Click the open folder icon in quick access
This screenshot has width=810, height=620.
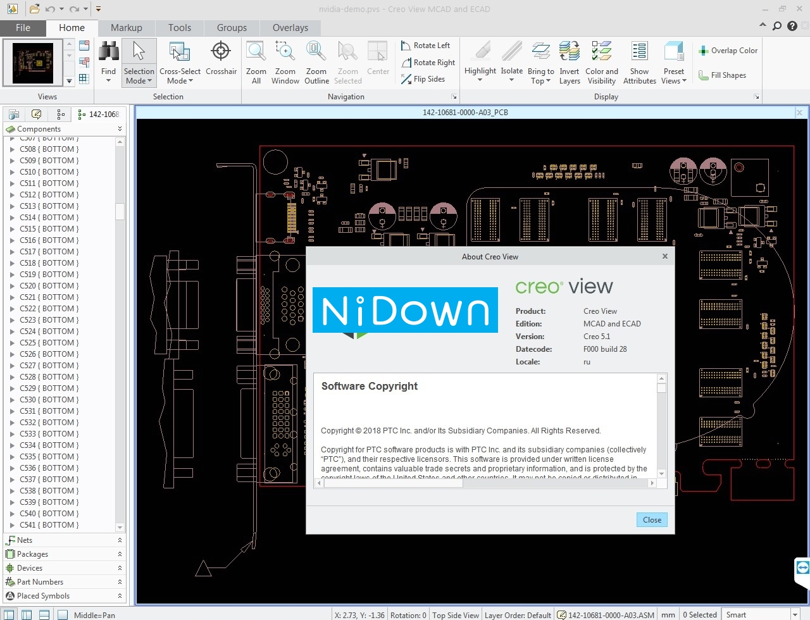34,9
